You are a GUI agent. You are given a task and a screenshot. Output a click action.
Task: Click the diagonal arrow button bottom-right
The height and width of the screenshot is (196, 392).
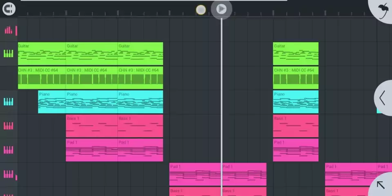point(381,185)
